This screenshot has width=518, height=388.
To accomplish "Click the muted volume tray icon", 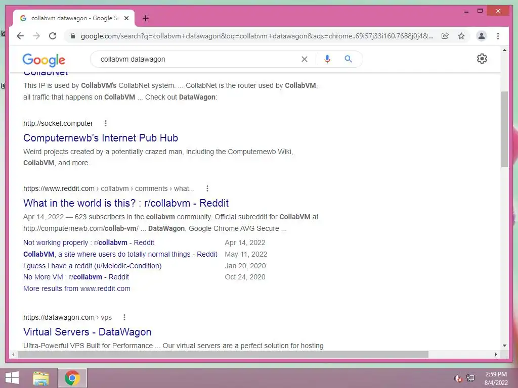I will pyautogui.click(x=458, y=379).
